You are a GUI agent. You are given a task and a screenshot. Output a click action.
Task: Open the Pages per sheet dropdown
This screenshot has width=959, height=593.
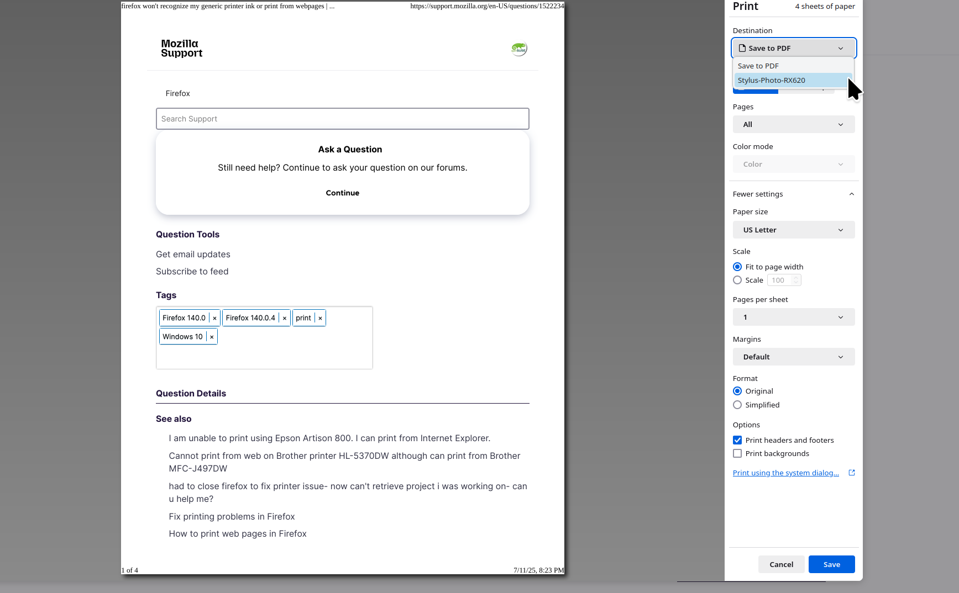[794, 317]
